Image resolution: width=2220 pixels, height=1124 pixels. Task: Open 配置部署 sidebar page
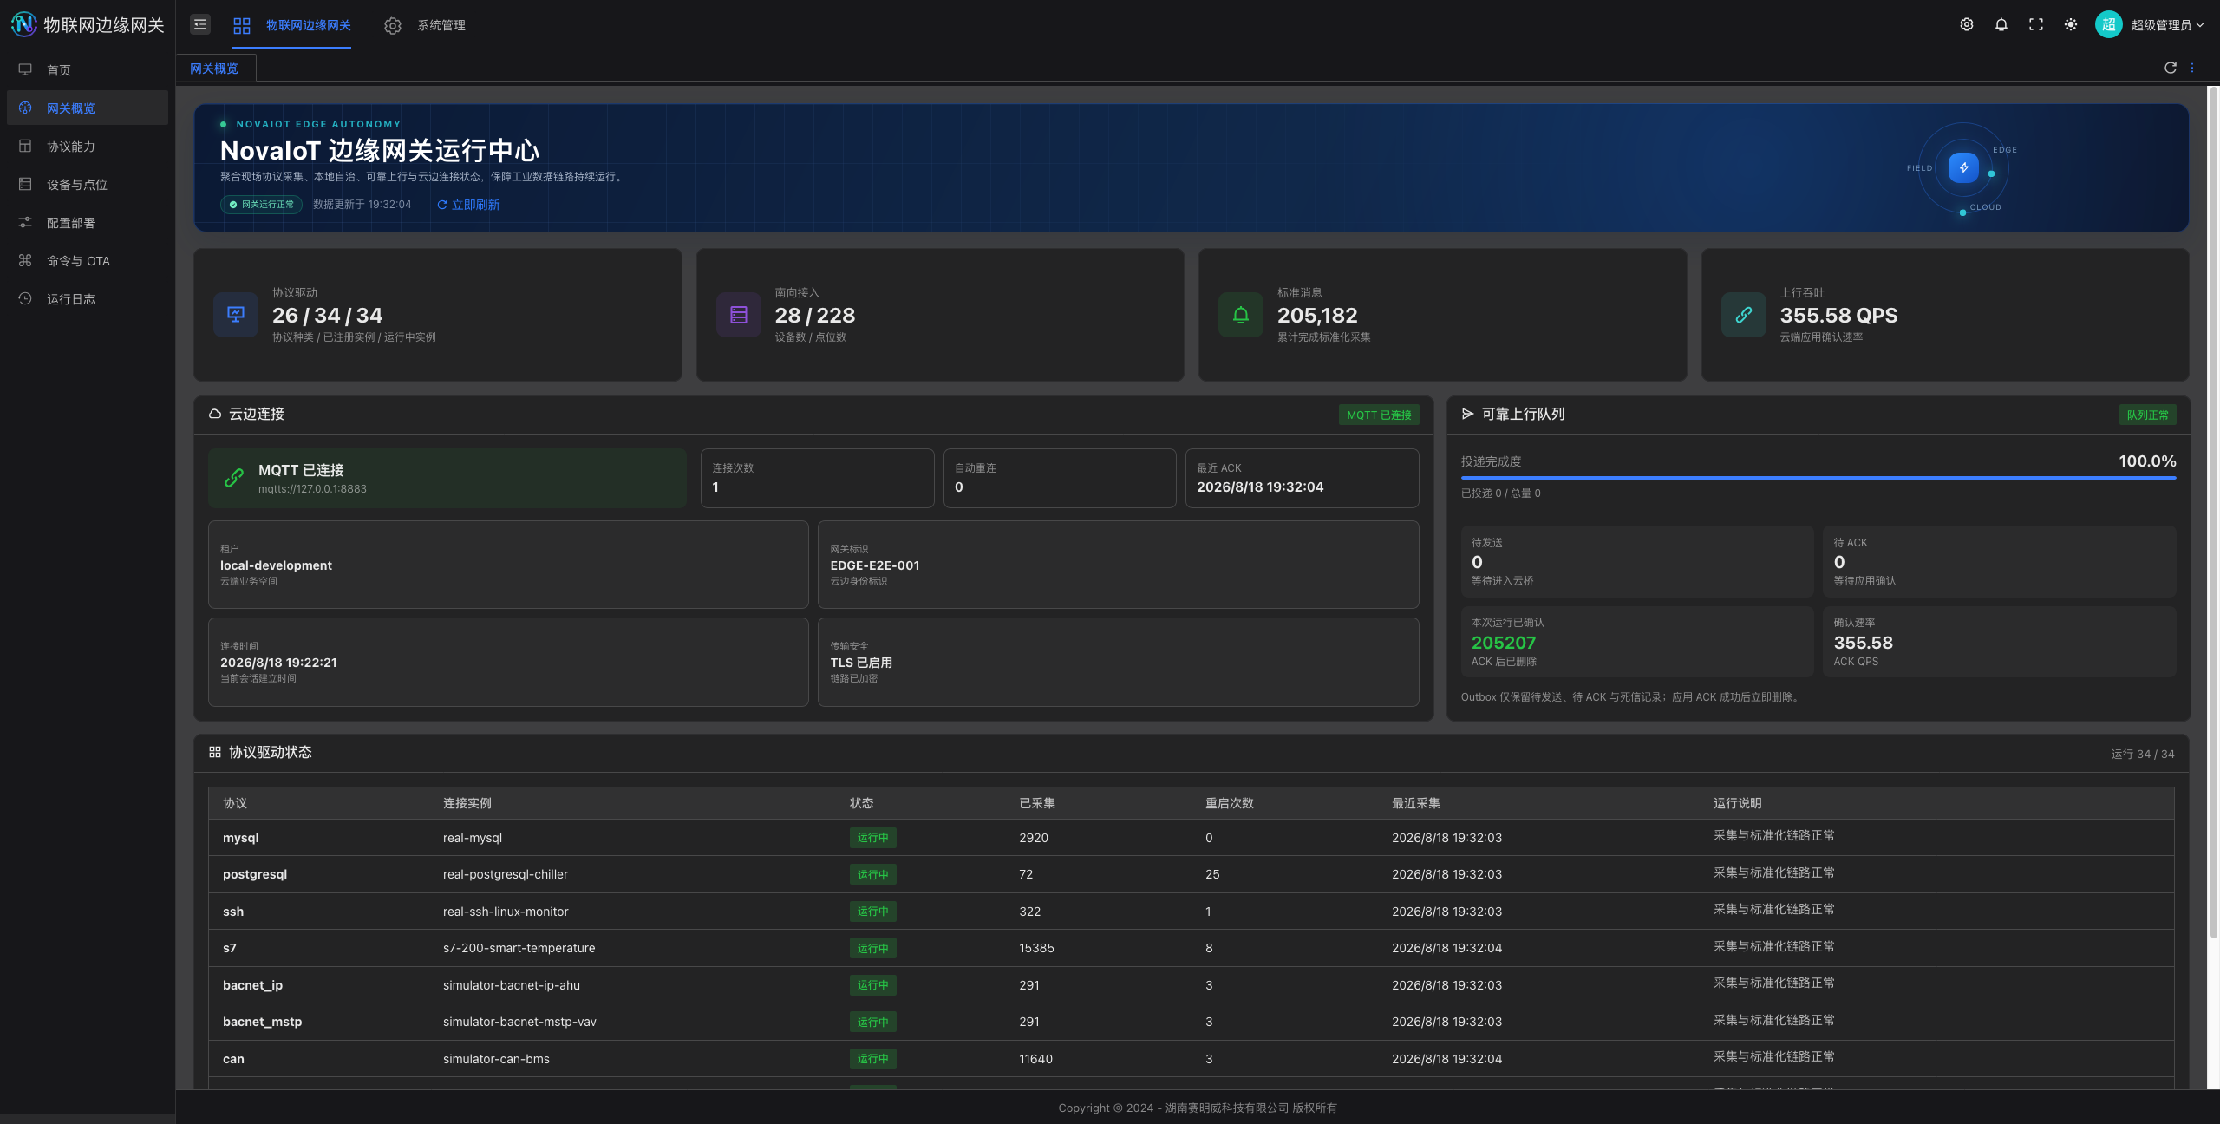coord(88,222)
